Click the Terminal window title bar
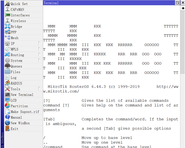Viewport: 185px width, 148px height. tap(109, 3)
